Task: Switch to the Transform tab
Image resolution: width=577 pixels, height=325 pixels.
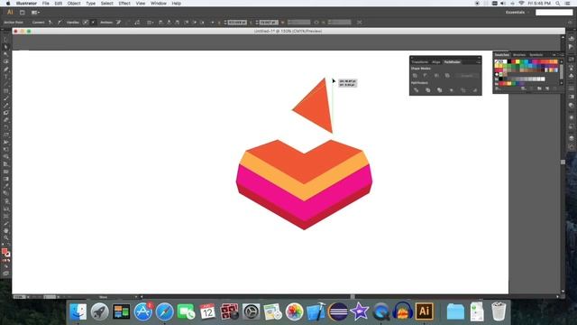Action: [x=420, y=62]
